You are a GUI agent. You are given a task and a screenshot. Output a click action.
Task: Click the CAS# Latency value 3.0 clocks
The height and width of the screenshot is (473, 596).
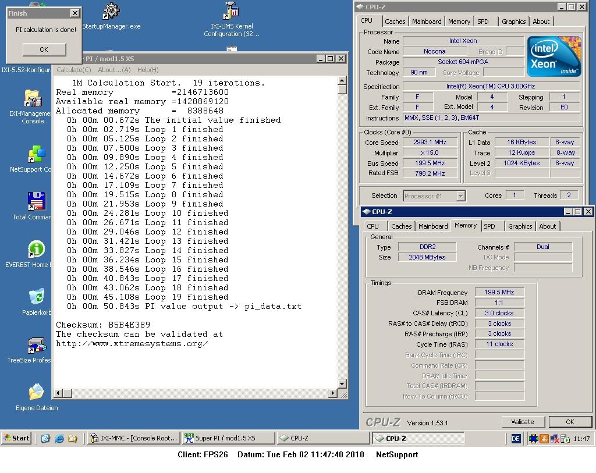499,313
